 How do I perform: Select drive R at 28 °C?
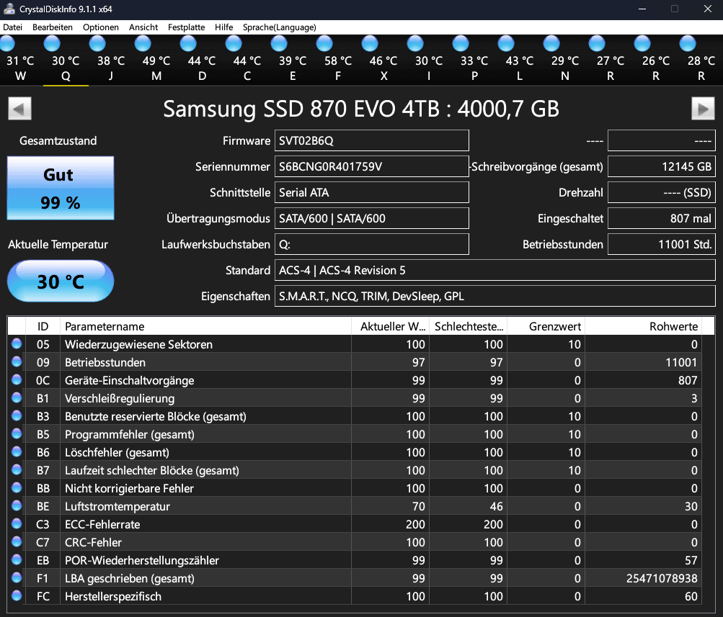(701, 60)
